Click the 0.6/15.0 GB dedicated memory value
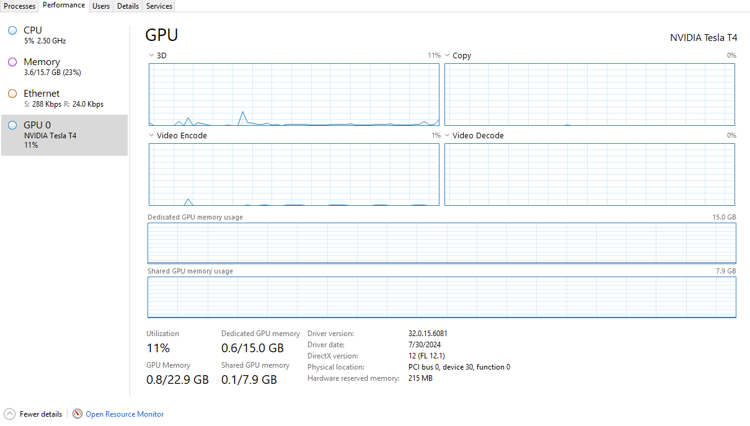 pyautogui.click(x=252, y=348)
